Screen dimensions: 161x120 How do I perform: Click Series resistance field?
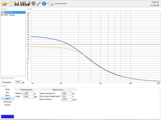(x=67, y=99)
